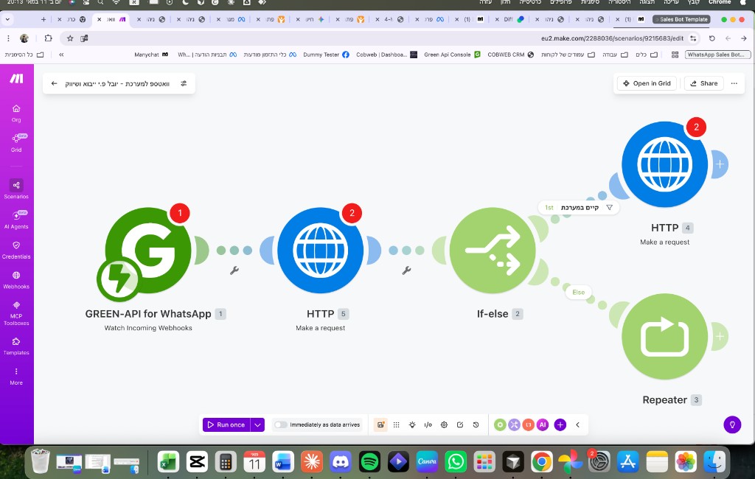Click the wrench between HTTP and If-else

tap(406, 270)
